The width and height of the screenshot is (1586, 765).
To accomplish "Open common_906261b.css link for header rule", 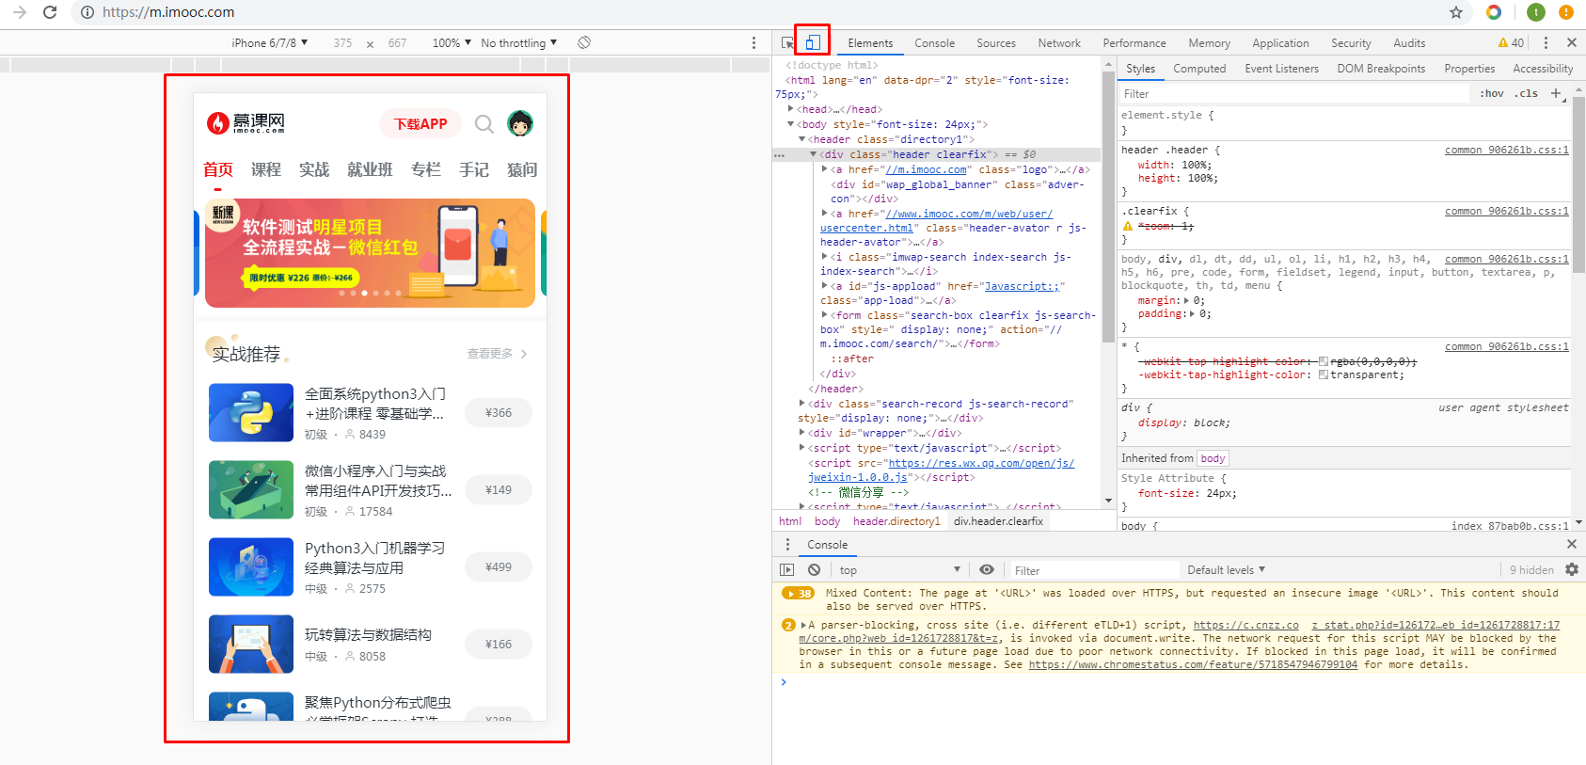I will 1507,151.
